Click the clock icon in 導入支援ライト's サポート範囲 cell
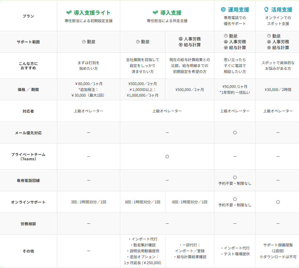 point(84,42)
